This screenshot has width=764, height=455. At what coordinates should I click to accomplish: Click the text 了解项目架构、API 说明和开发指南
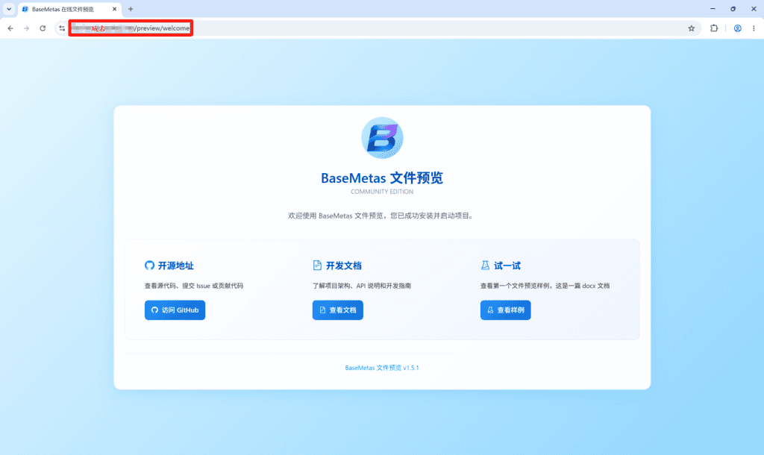tap(362, 286)
